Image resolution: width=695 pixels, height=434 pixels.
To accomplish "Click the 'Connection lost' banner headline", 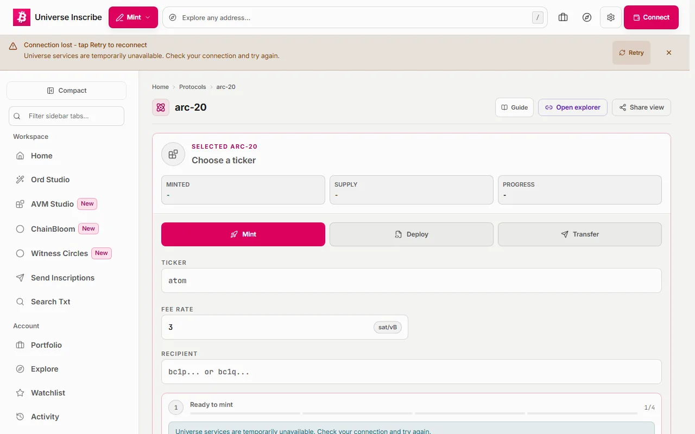I will click(x=85, y=45).
